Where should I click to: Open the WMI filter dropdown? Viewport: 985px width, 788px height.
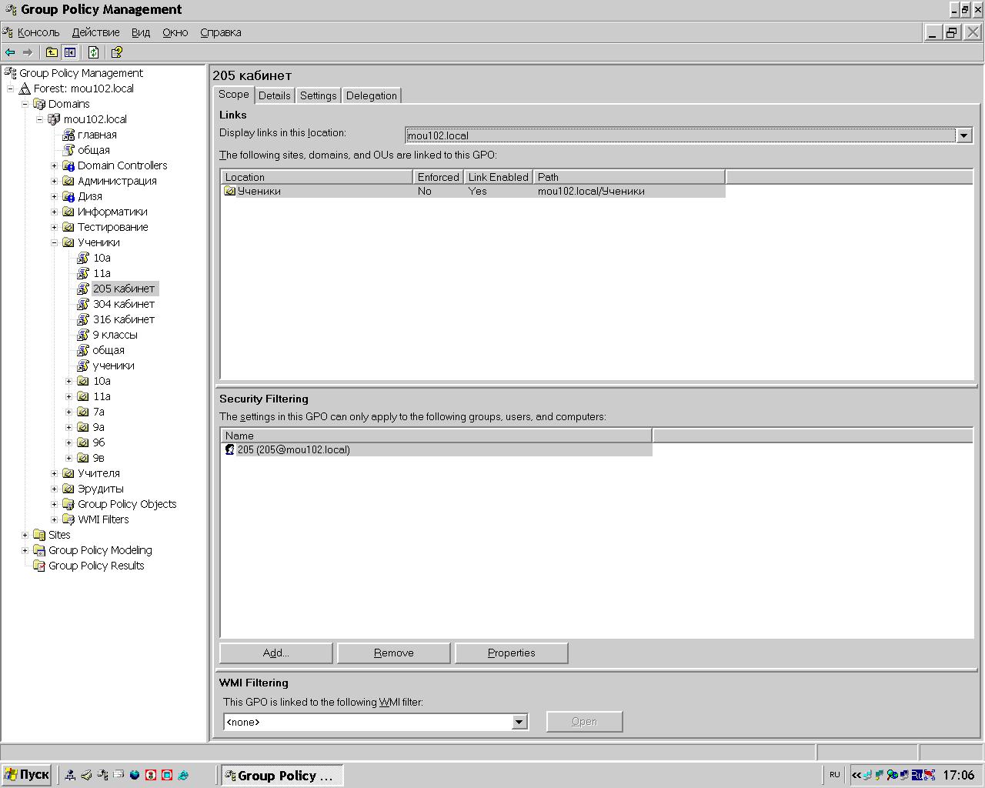click(x=519, y=722)
